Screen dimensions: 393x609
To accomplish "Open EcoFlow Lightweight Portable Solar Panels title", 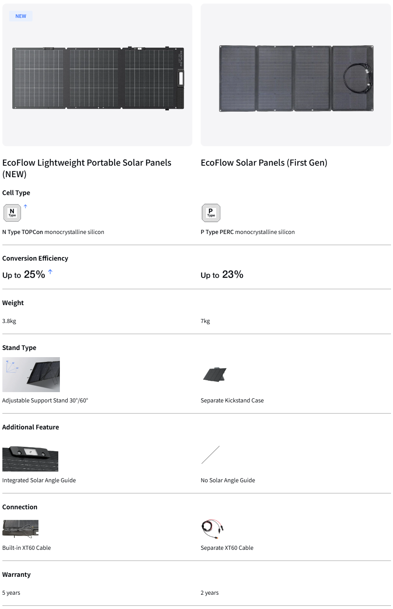I will coord(86,168).
